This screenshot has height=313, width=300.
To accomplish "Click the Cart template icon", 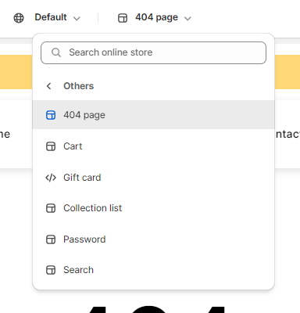I will [x=51, y=146].
